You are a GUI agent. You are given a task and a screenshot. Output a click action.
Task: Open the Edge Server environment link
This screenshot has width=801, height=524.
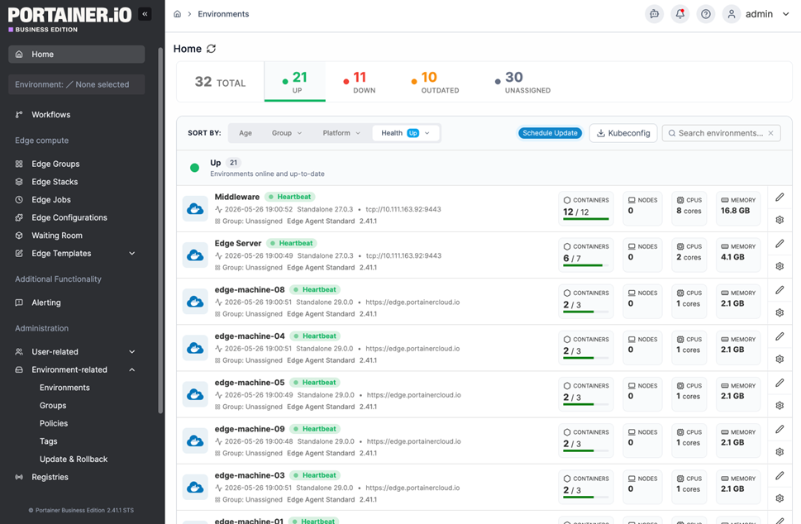coord(238,244)
